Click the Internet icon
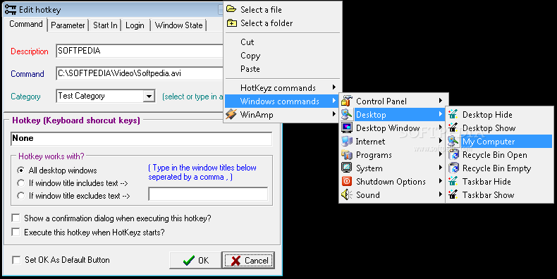 click(347, 142)
